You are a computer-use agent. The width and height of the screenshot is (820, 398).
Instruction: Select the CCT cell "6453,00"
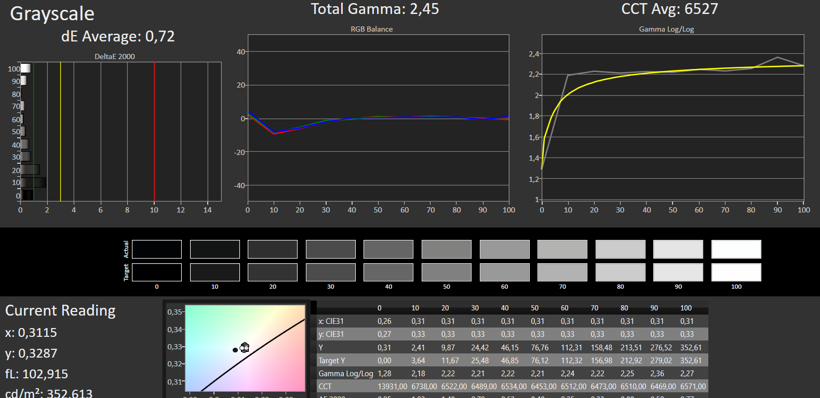[x=544, y=387]
